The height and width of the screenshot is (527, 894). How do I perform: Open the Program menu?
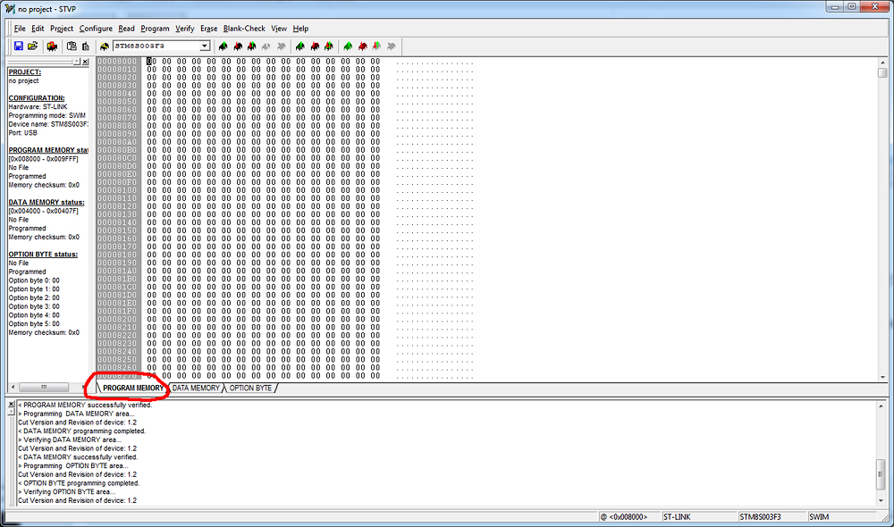pyautogui.click(x=155, y=29)
